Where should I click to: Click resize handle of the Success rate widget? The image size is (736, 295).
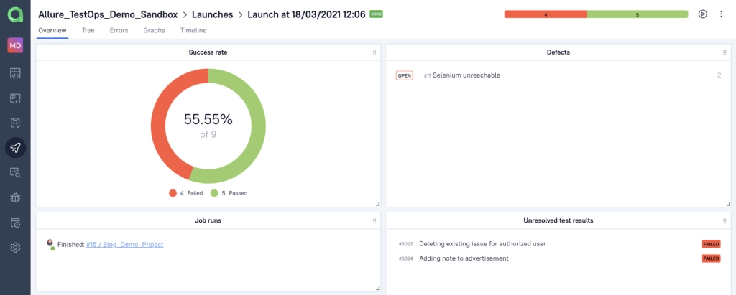coord(377,204)
